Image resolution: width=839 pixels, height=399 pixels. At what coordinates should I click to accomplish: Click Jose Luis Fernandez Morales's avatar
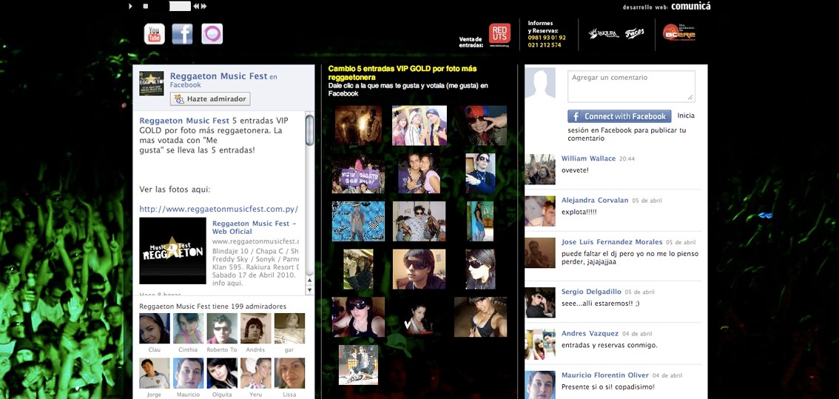click(x=540, y=252)
